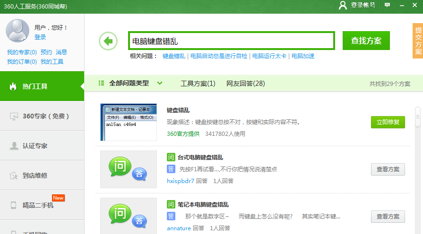Image resolution: width=423 pixels, height=234 pixels.
Task: Click the green back arrow icon
Action: coord(108,41)
